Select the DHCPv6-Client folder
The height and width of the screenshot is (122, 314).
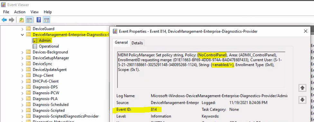click(45, 81)
